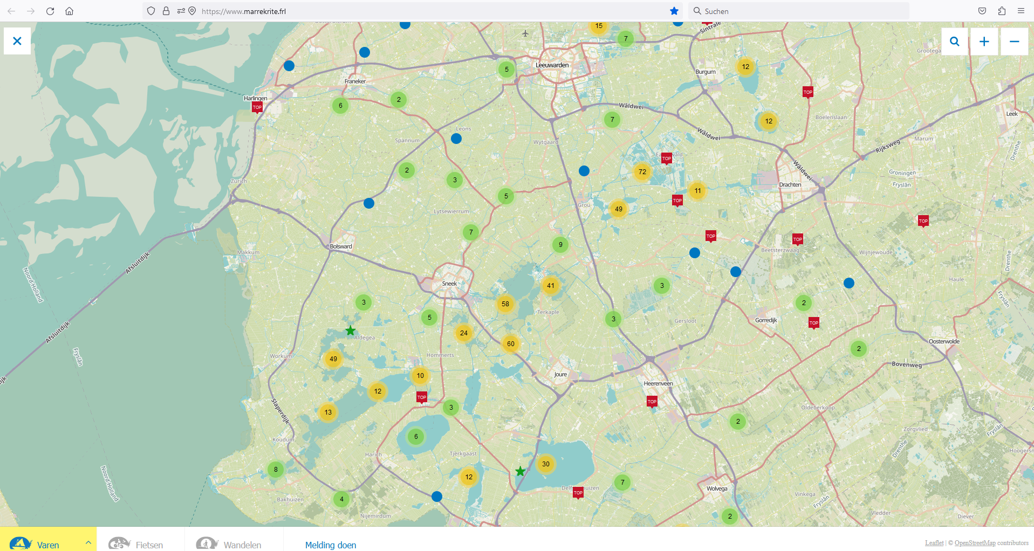This screenshot has width=1034, height=551.
Task: Zoom out with the minus button
Action: click(x=1014, y=42)
